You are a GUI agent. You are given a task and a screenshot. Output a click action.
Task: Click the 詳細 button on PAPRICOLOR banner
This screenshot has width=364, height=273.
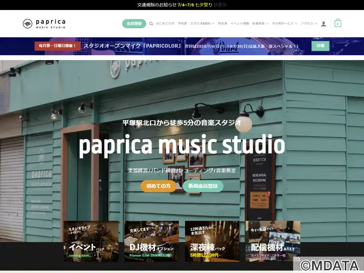(320, 46)
